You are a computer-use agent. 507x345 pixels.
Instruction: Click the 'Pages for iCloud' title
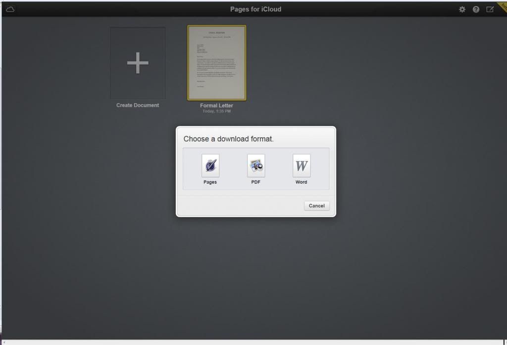[255, 9]
